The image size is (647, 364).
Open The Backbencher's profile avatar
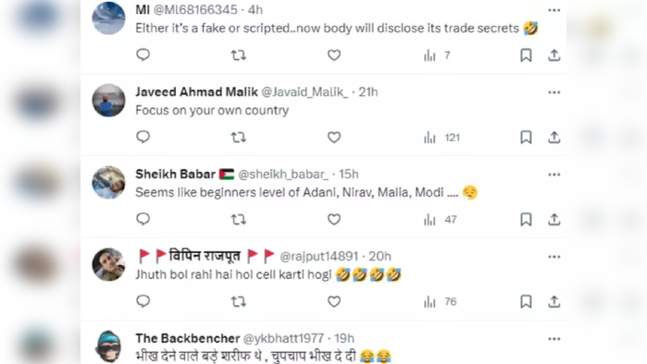coord(108,346)
